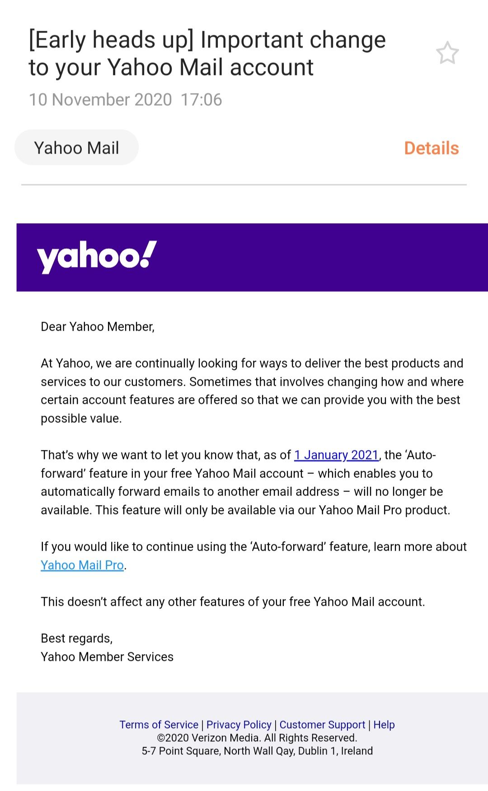Click the Verizon Media copyright notice
The width and height of the screenshot is (488, 791).
(x=257, y=738)
